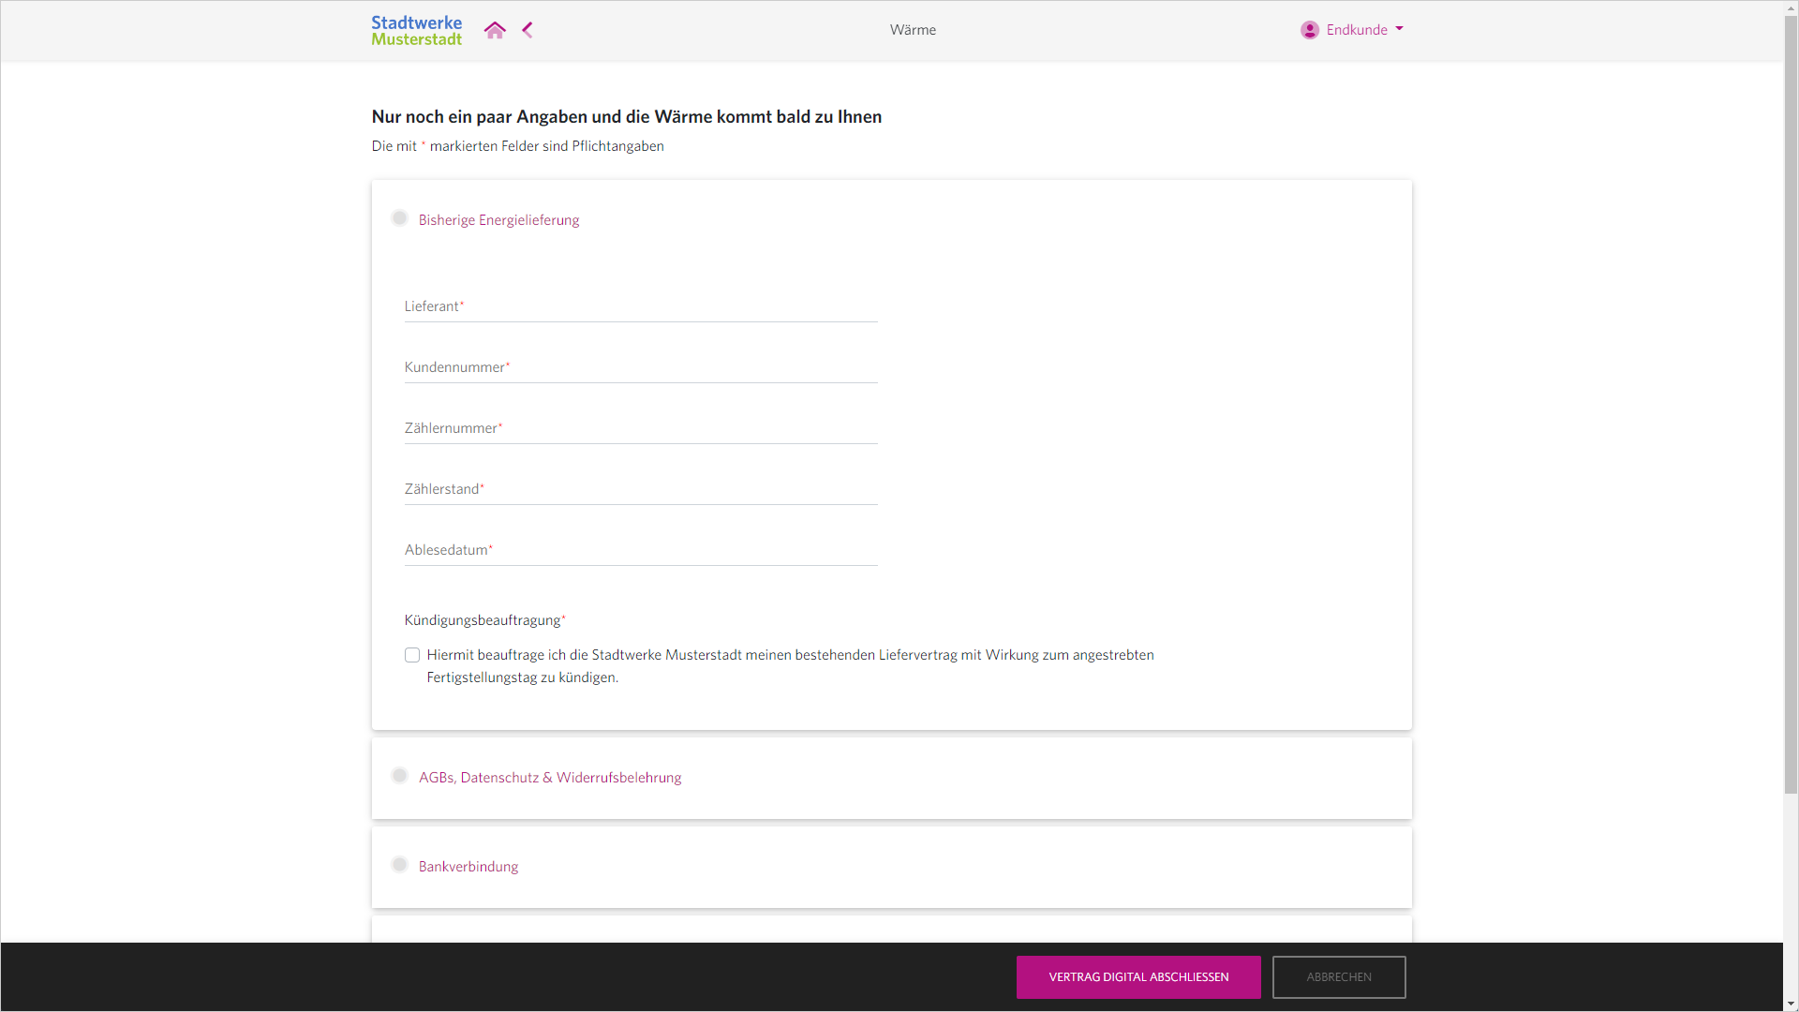Select the Zählernummer text field
The image size is (1799, 1012).
(x=640, y=428)
